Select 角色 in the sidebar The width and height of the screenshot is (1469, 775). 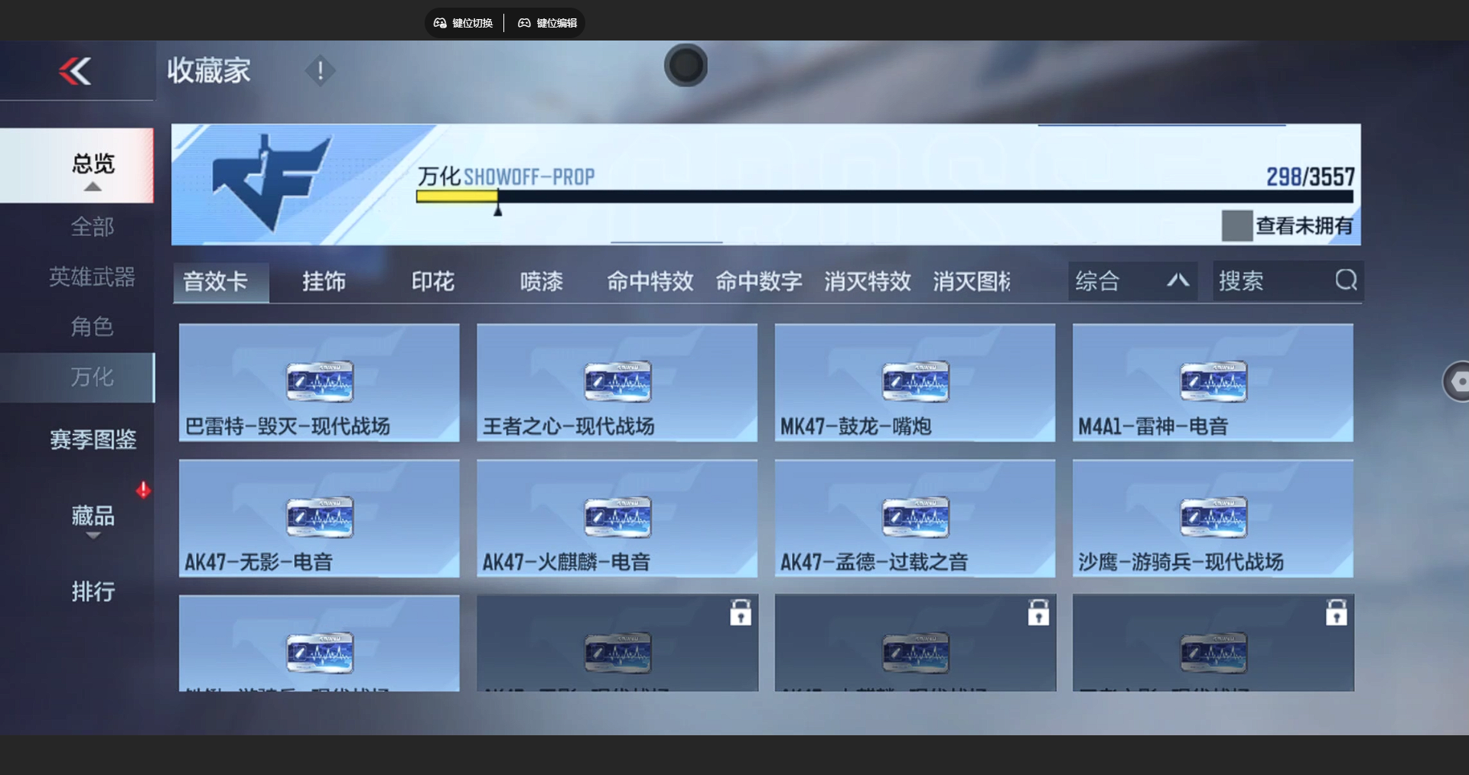click(x=93, y=327)
